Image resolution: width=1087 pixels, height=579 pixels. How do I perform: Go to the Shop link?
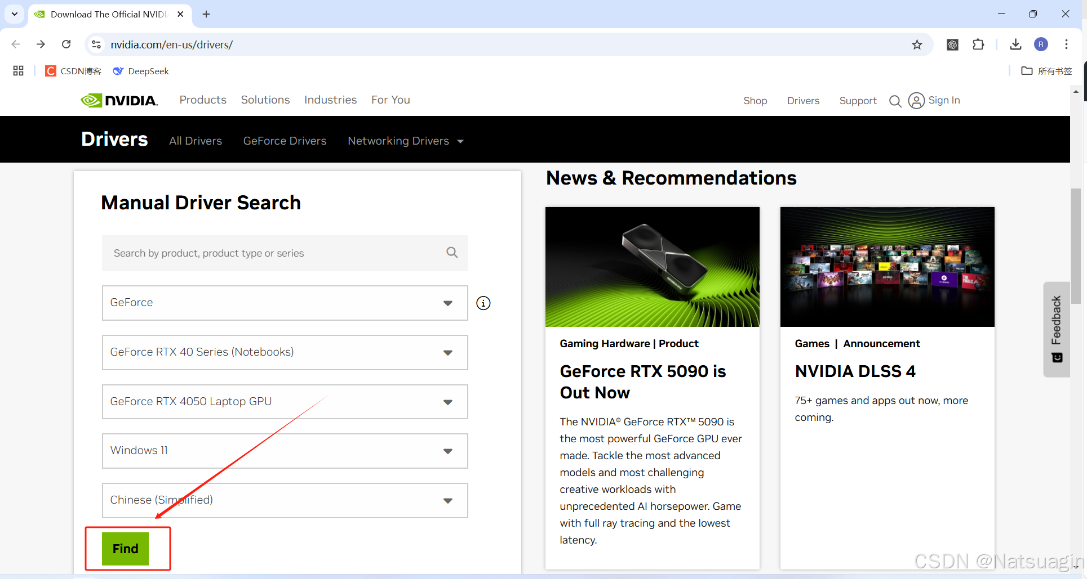click(755, 101)
